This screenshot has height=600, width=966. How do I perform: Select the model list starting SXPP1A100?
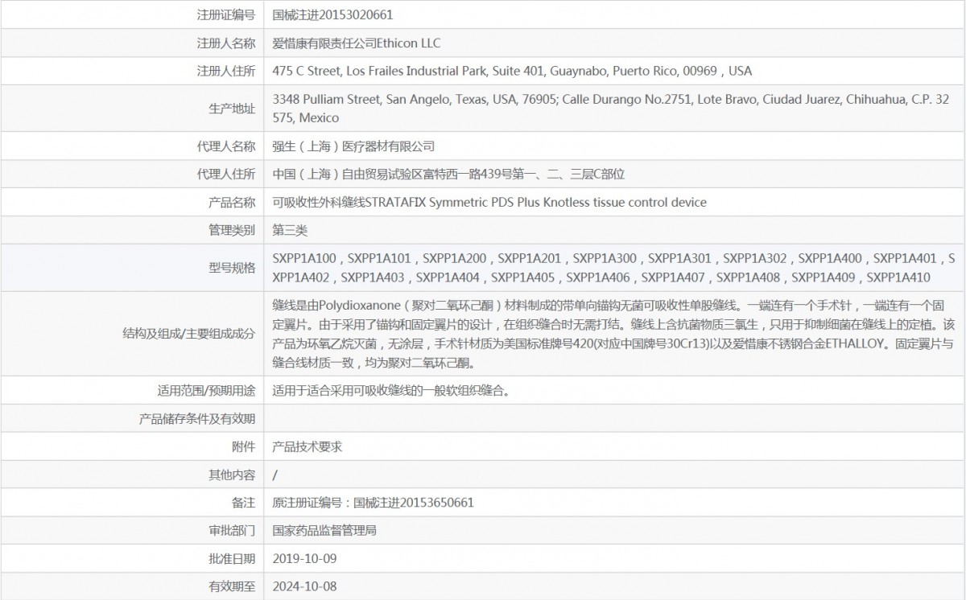[613, 268]
